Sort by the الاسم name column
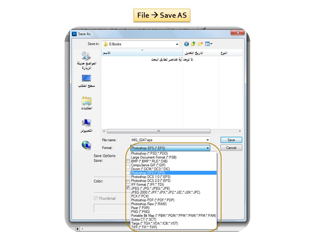The width and height of the screenshot is (310, 232). 142,53
